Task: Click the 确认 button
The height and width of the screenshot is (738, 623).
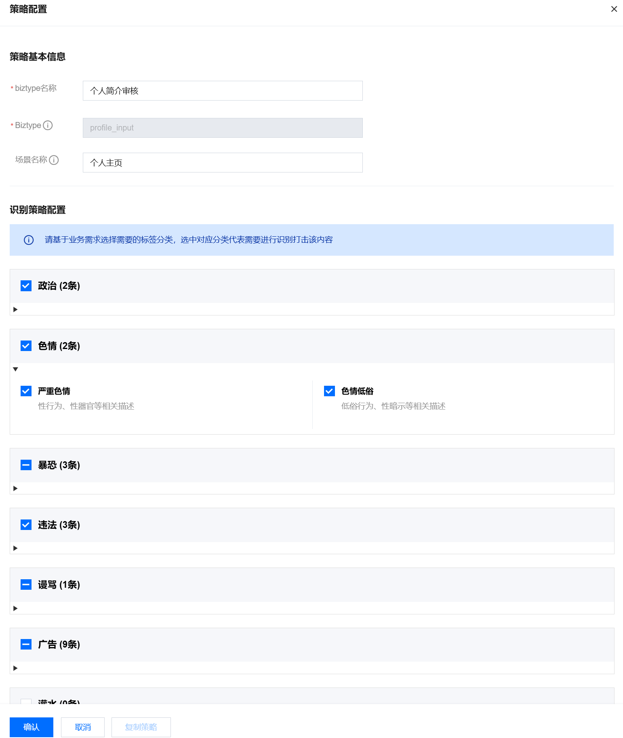Action: (x=32, y=727)
